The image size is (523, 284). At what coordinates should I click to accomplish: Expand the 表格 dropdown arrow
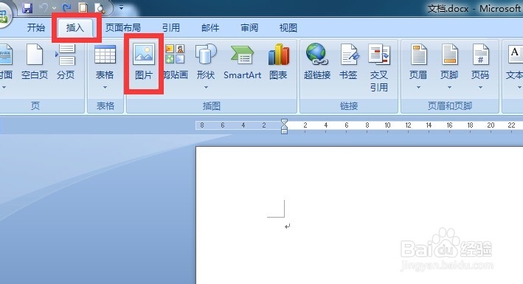click(105, 88)
